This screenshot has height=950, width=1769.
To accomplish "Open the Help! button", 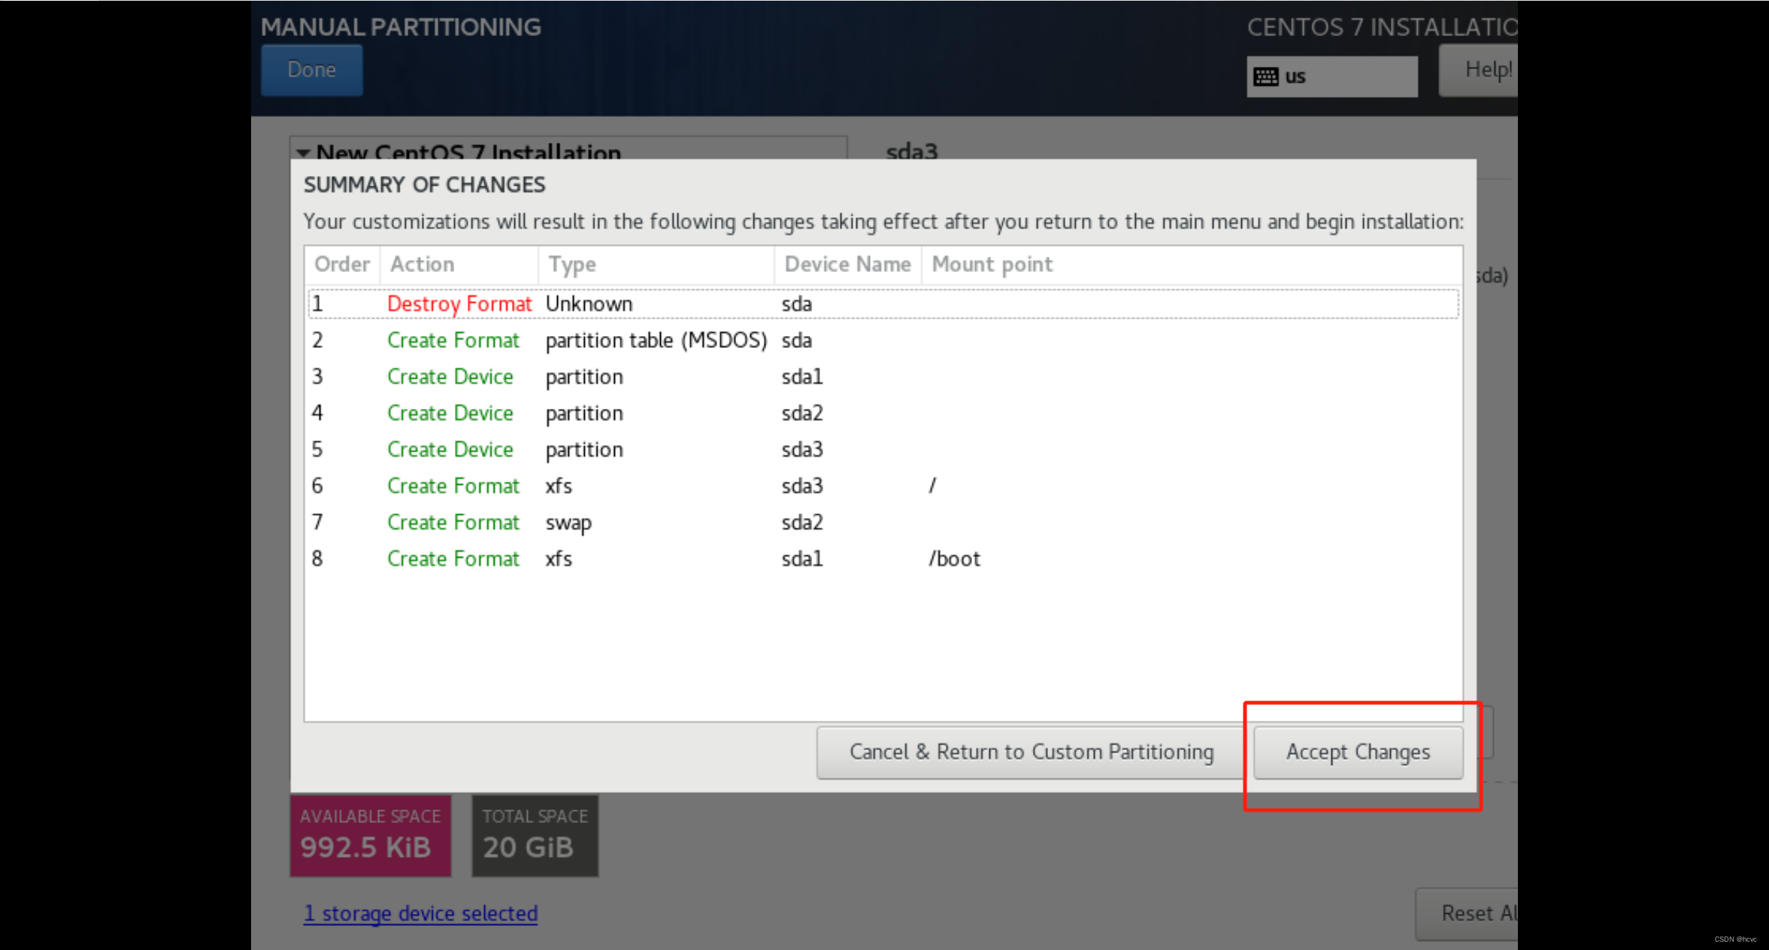I will tap(1479, 70).
